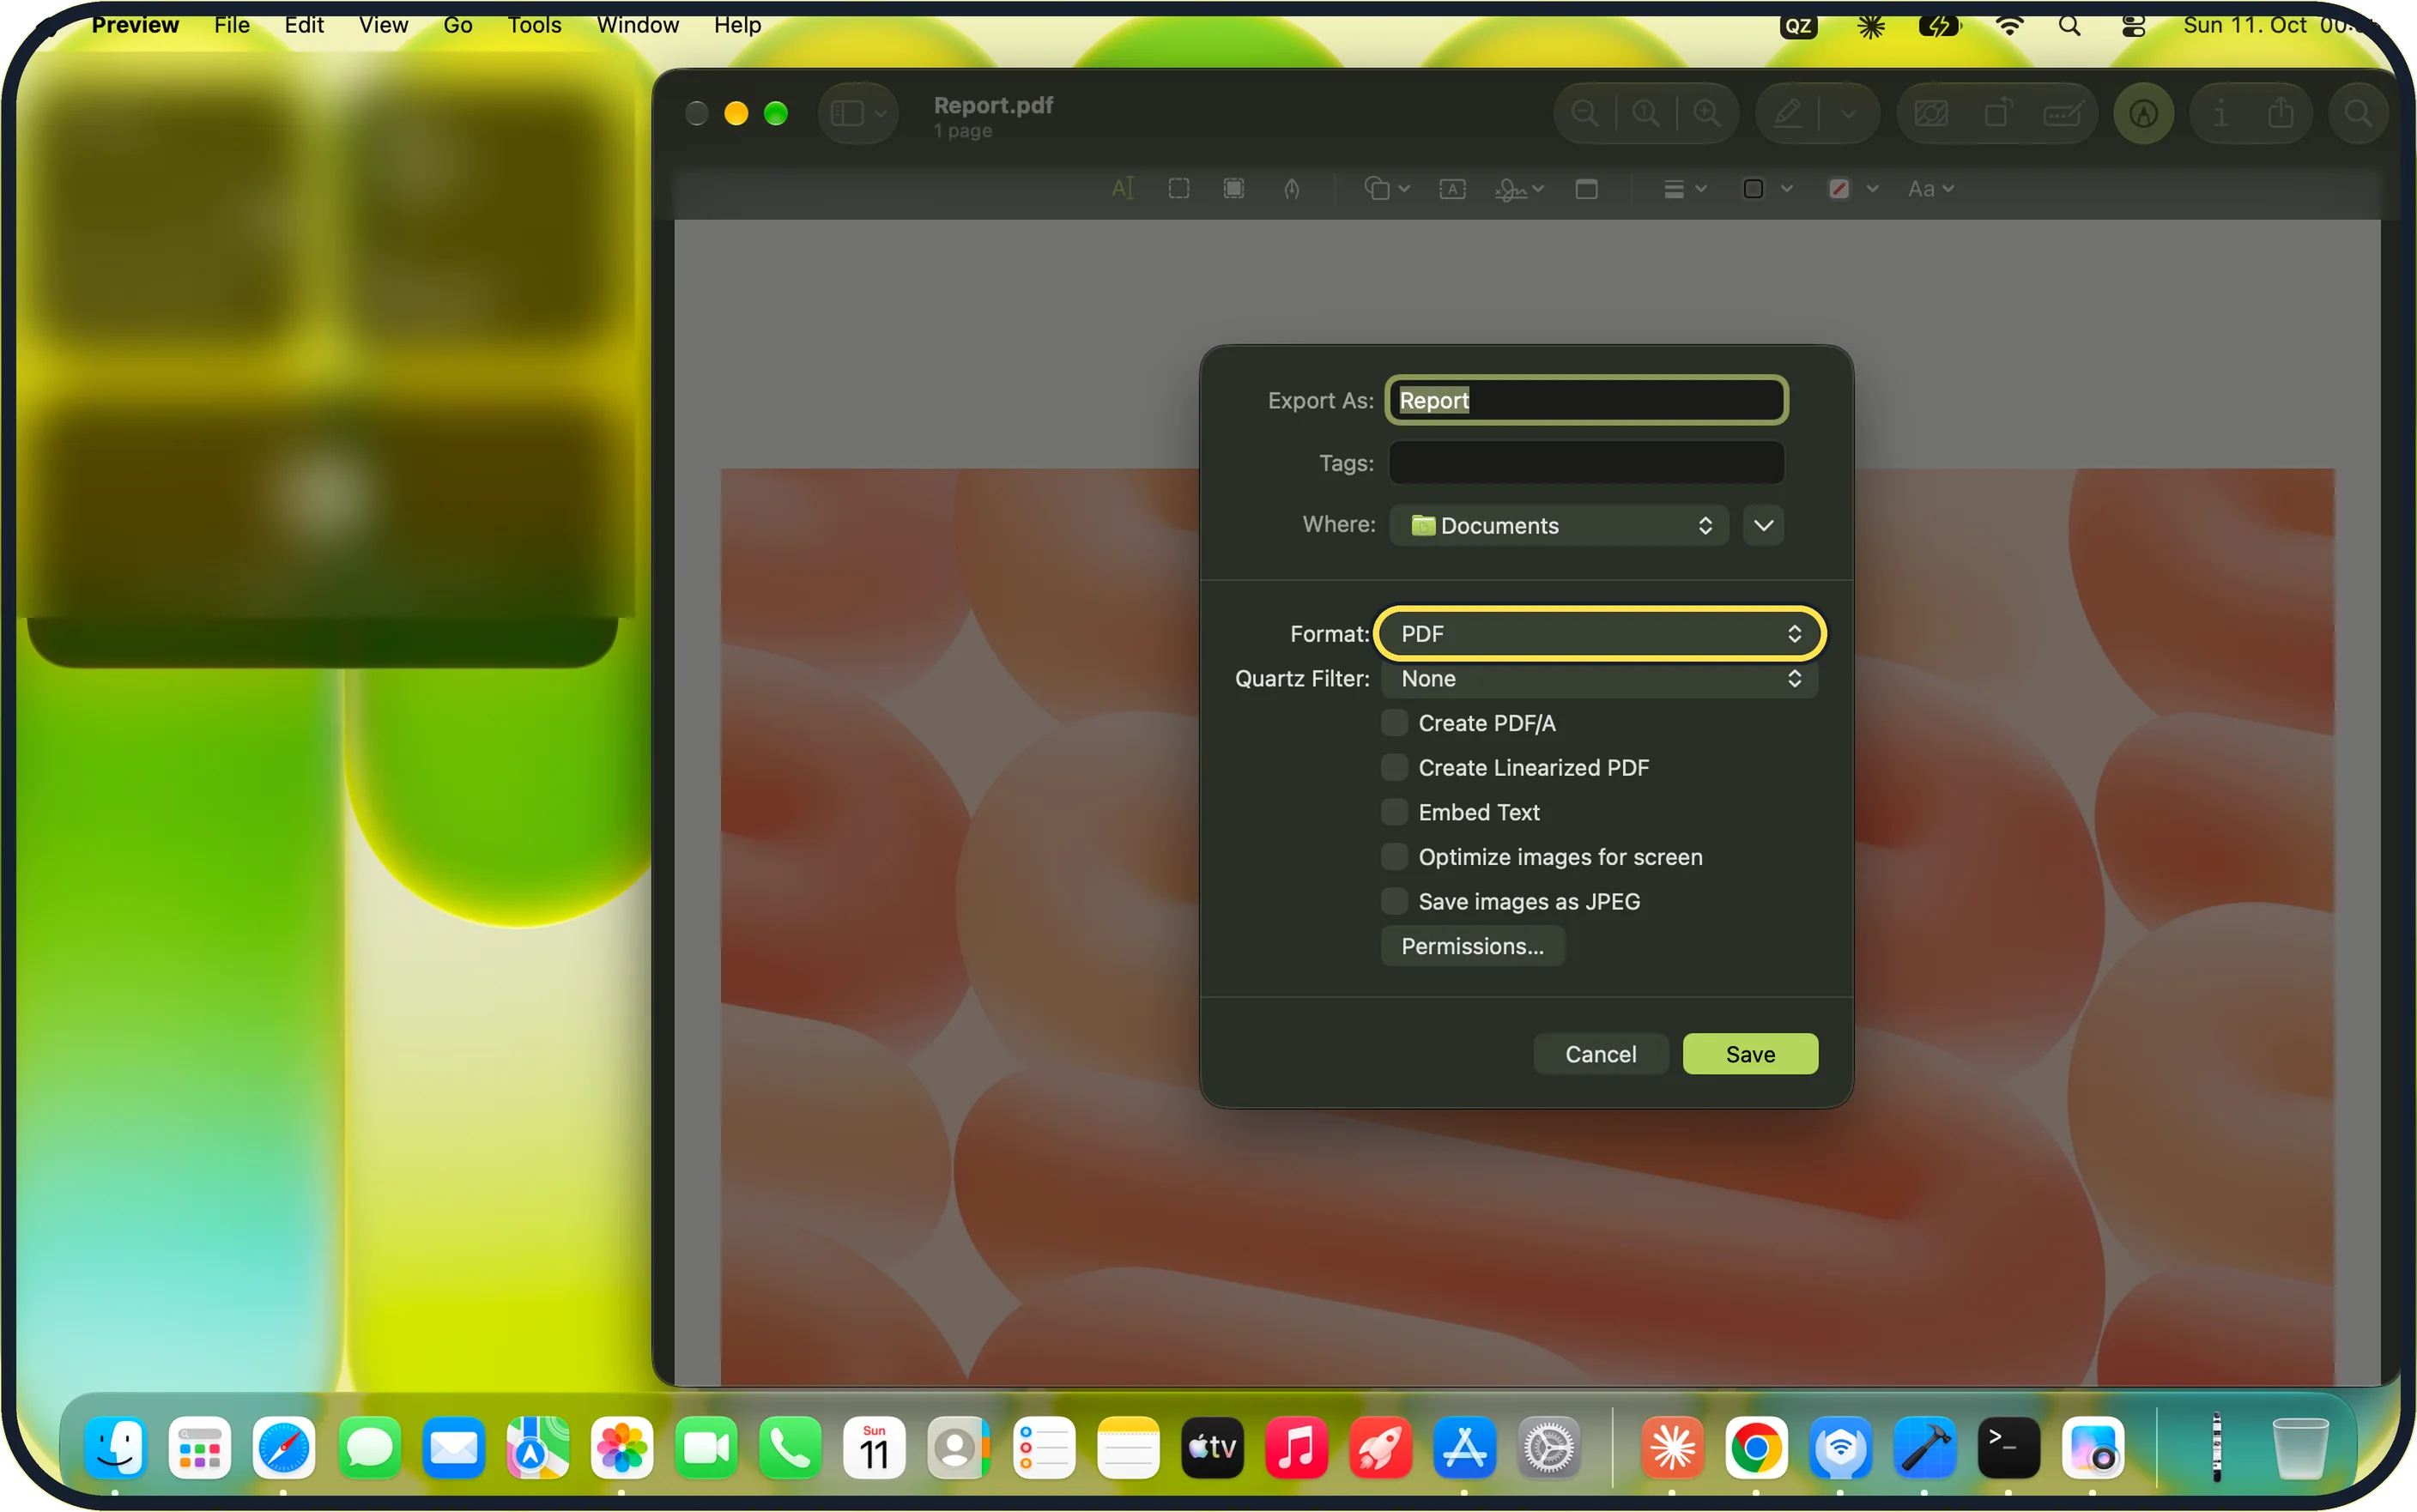
Task: Open the Preview application menu
Action: 135,25
